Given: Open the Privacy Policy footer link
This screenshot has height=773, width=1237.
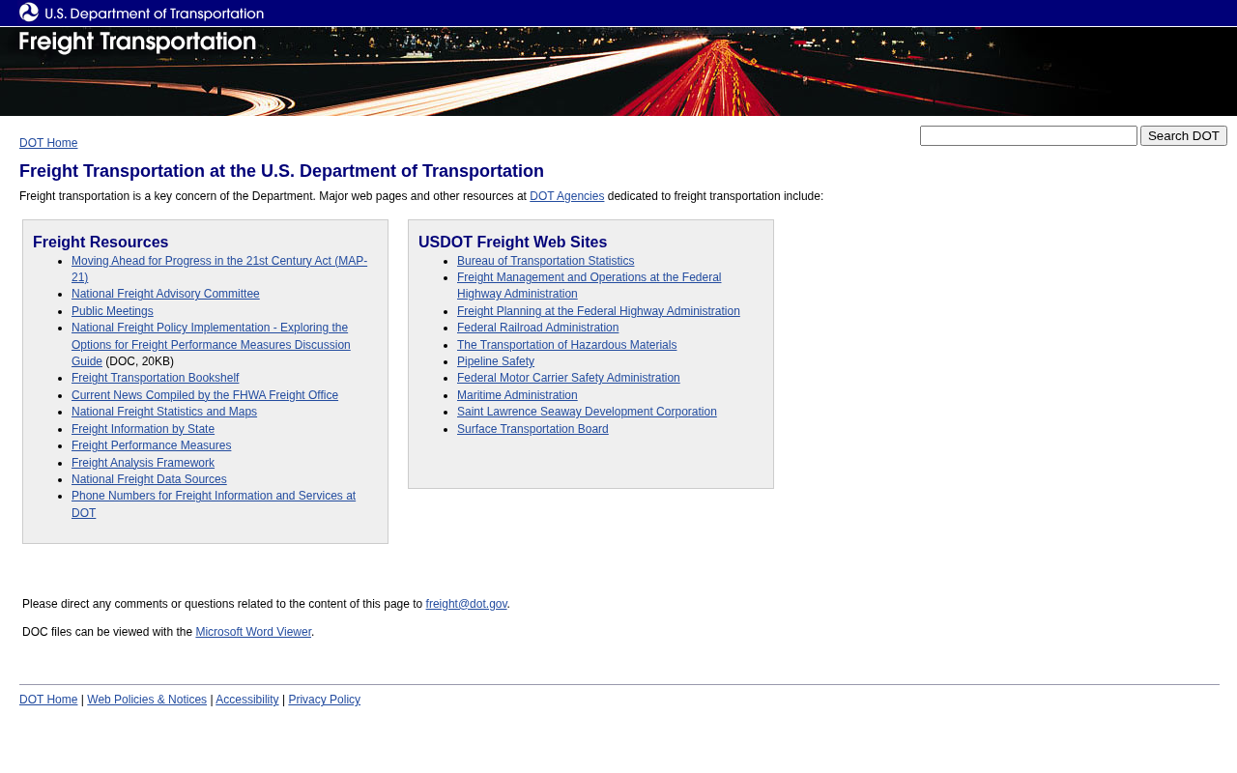Looking at the screenshot, I should [x=325, y=700].
